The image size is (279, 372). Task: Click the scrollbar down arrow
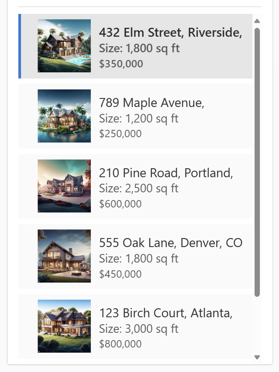click(x=257, y=357)
